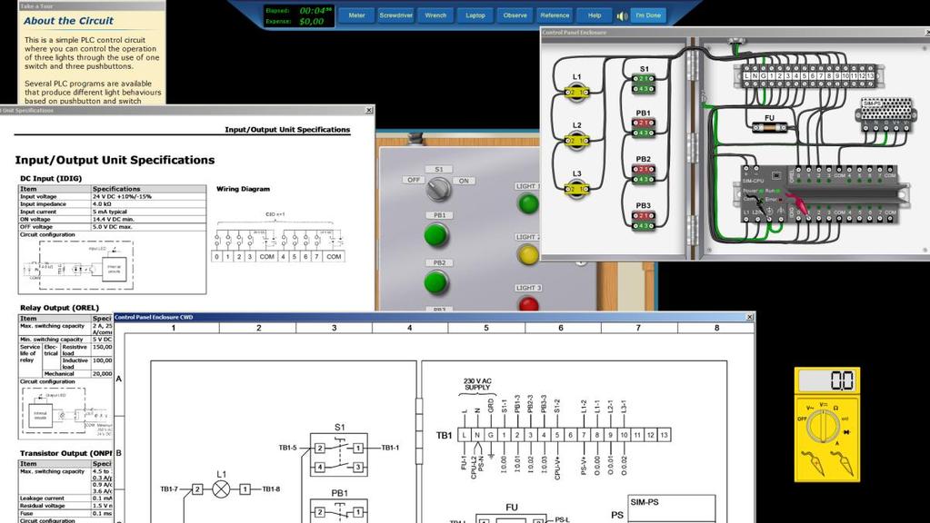Click the "Input impedance" row in the DC Input table
The image size is (930, 523).
[x=113, y=203]
